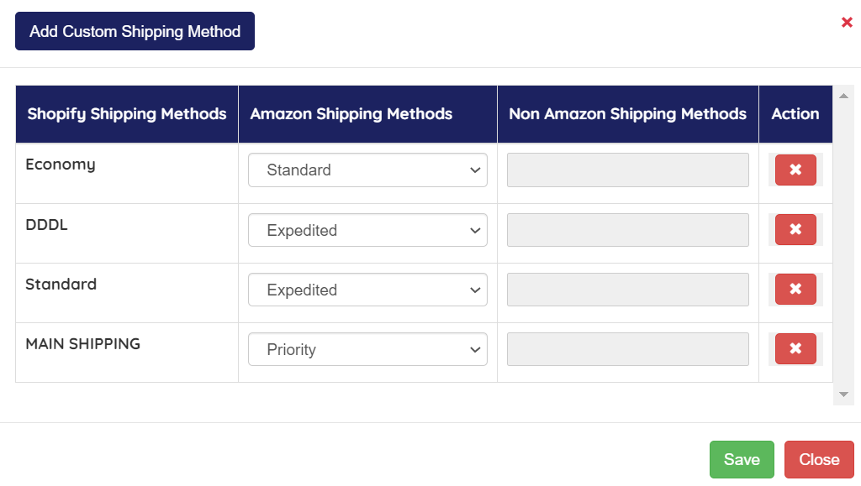Click Non Amazon field for MAIN SHIPPING
Screen dimensions: 861x486
(627, 349)
